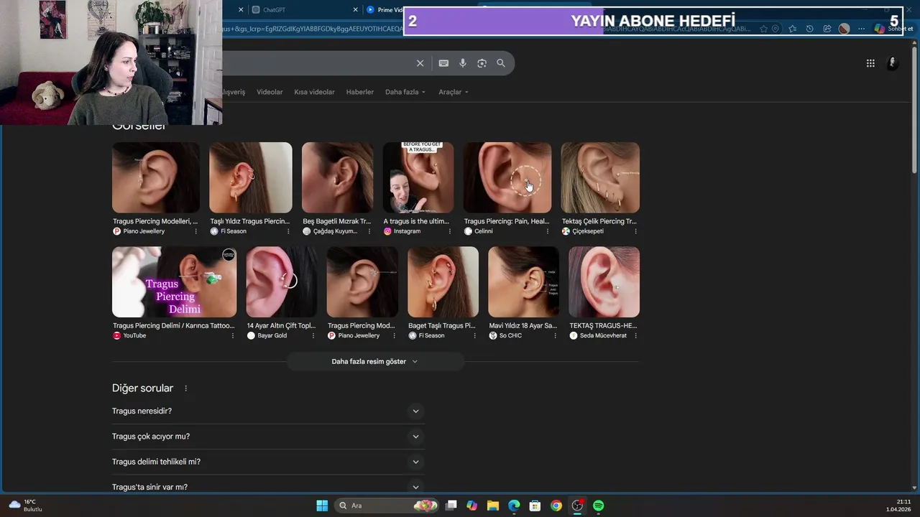Open three-dot menu for the Bayar Gold result

[313, 335]
